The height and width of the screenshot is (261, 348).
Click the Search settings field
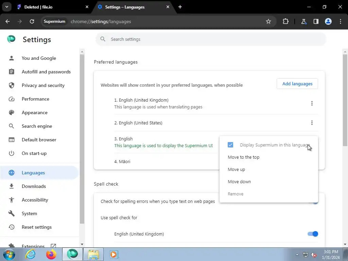[211, 39]
